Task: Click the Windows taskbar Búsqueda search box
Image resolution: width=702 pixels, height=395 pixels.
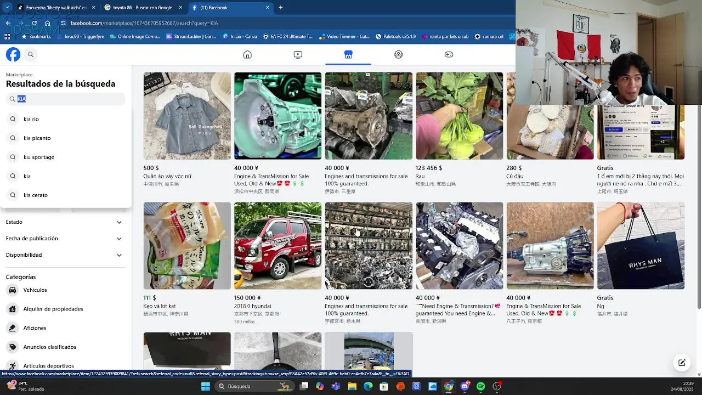Action: tap(255, 386)
